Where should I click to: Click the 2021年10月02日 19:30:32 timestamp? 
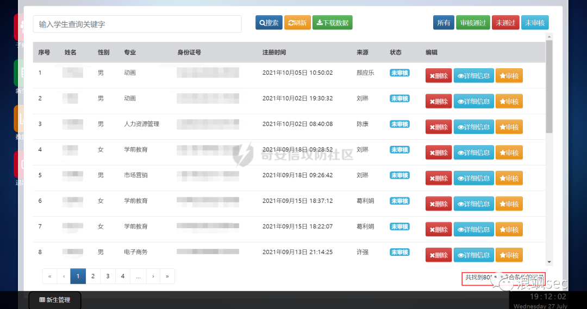pyautogui.click(x=298, y=99)
